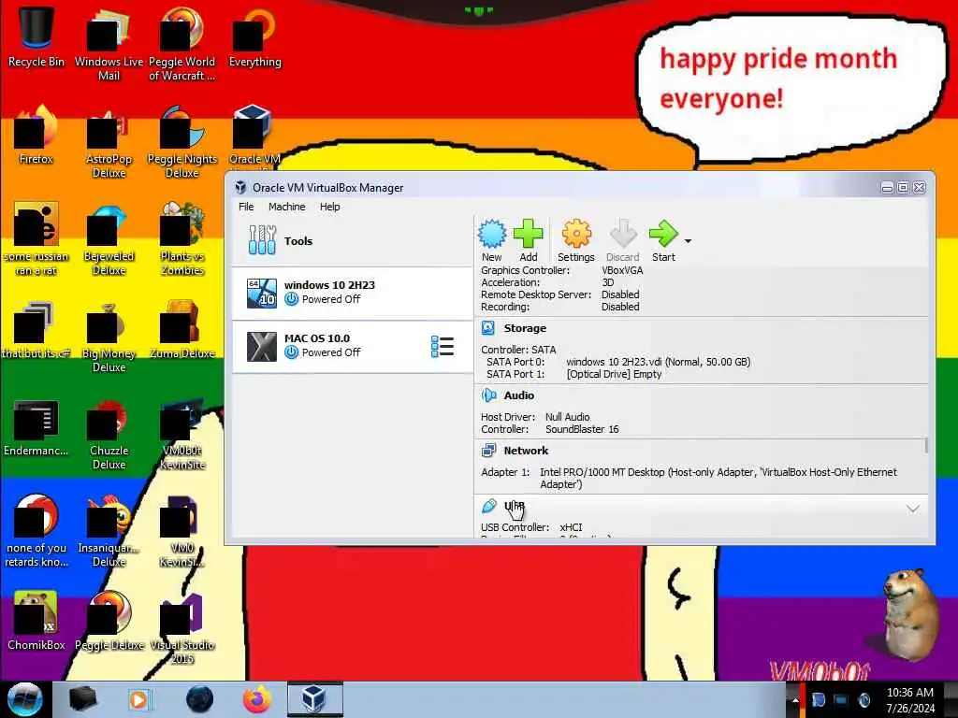Click the SoundBlaster 16 controller value
The width and height of the screenshot is (958, 718).
pyautogui.click(x=582, y=429)
